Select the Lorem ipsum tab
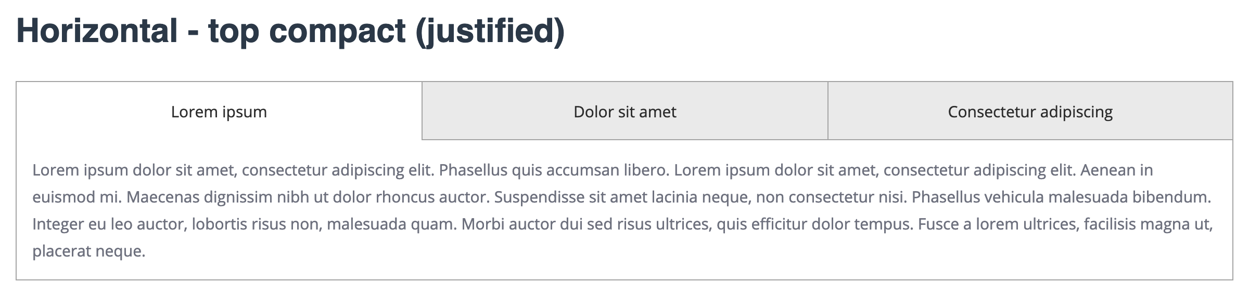1249x296 pixels. (219, 112)
